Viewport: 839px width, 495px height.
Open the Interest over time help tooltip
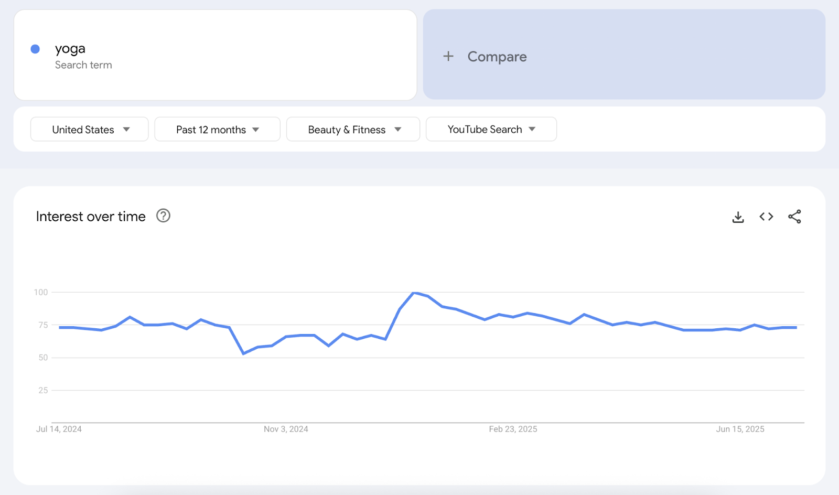pyautogui.click(x=163, y=216)
